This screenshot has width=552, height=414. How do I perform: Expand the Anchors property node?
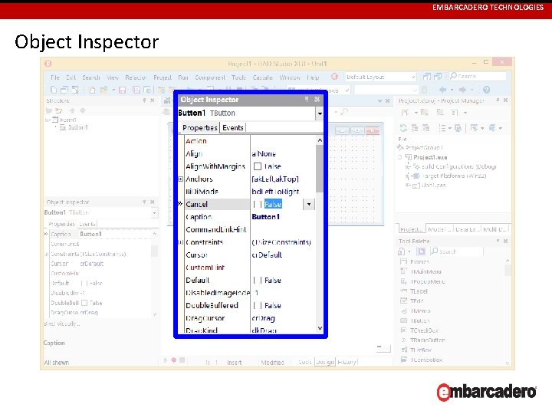180,179
